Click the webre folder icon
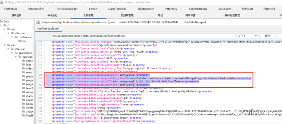The width and height of the screenshot is (282, 124). (x=24, y=92)
